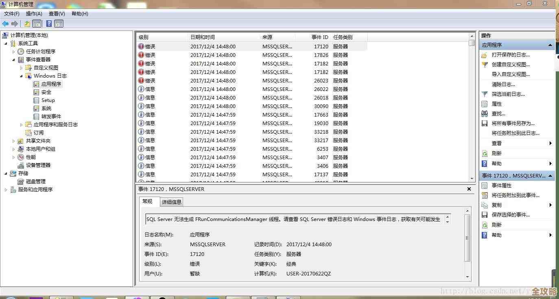Open a saved log using the yellow folder icon
This screenshot has width=559, height=299.
coord(484,55)
